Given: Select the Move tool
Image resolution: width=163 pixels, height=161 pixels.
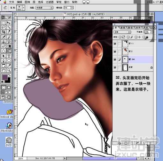Looking at the screenshot, I should pos(9,23).
